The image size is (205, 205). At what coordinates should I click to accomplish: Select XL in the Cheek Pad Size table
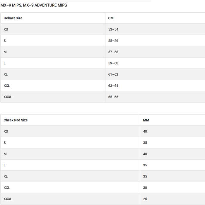pos(6,177)
